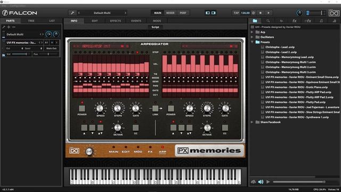Click the Script button
The height and width of the screenshot is (192, 341).
155,27
